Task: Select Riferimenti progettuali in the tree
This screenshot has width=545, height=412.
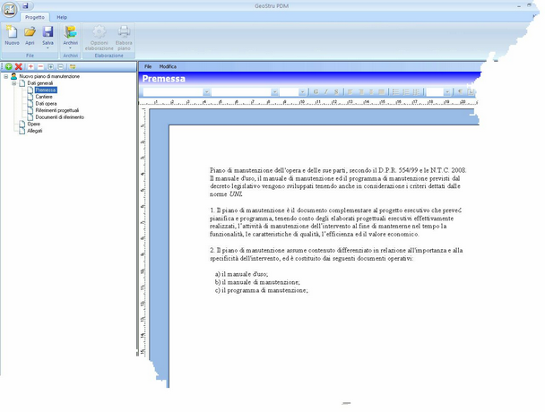Action: coord(57,110)
